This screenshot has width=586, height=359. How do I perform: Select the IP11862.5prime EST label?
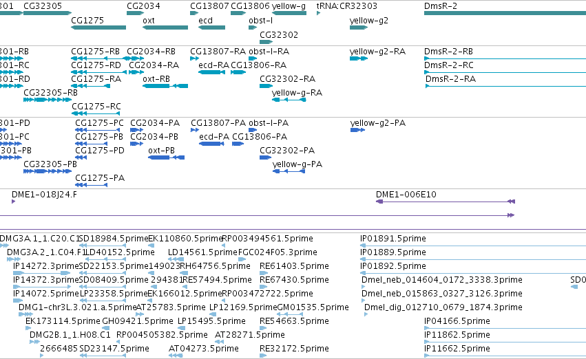coord(457,335)
